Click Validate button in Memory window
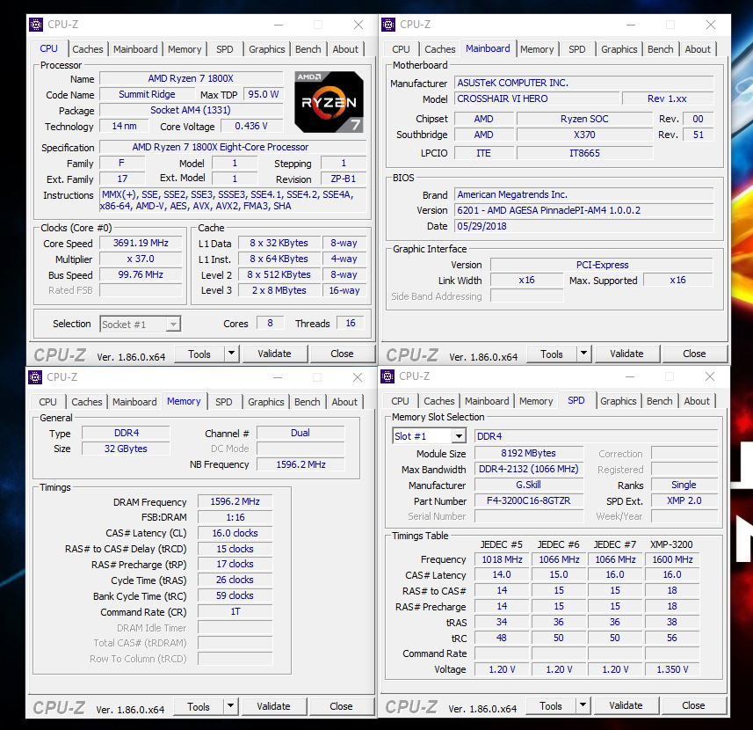Image resolution: width=753 pixels, height=730 pixels. [273, 706]
